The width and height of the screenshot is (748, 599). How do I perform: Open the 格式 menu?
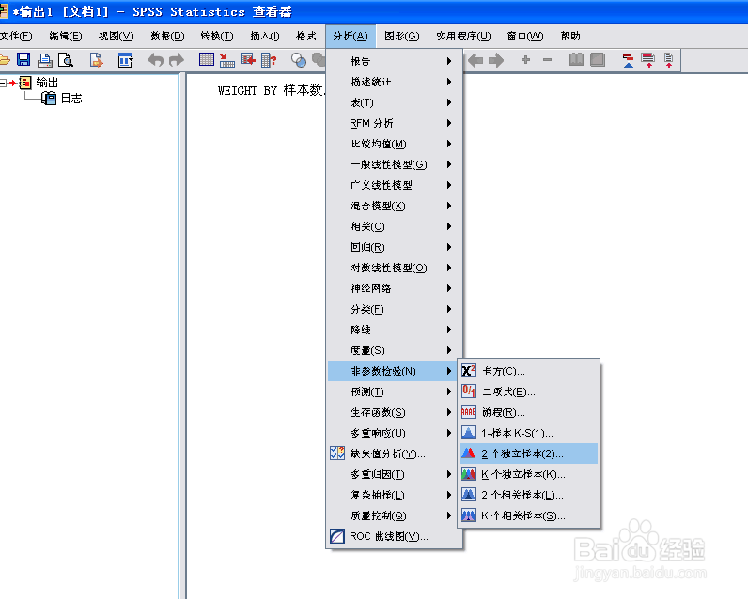coord(305,37)
